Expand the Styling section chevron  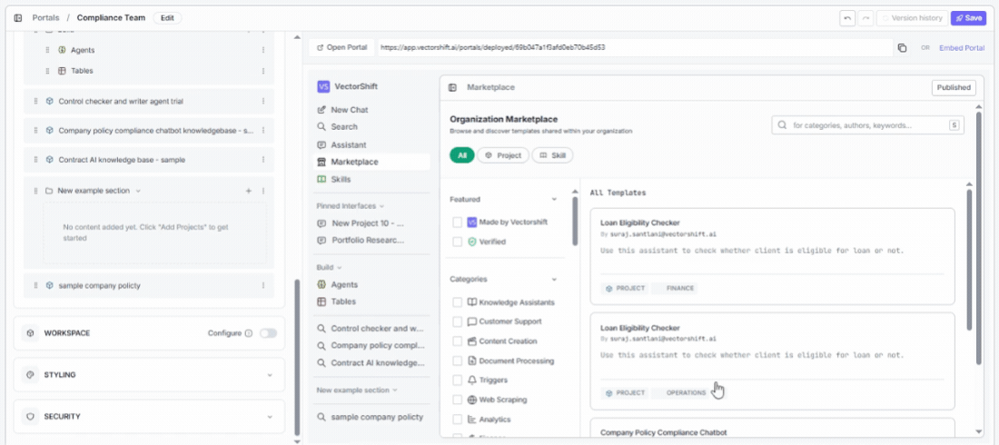click(270, 375)
